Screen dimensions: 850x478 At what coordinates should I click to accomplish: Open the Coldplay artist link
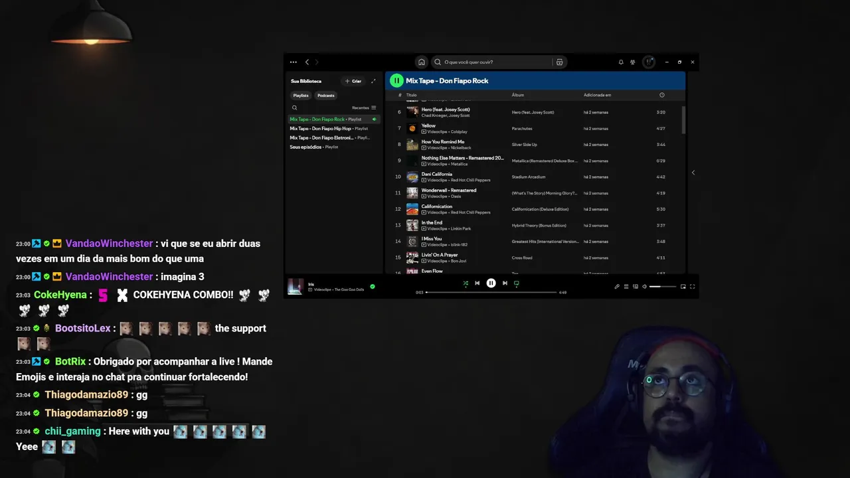[459, 131]
